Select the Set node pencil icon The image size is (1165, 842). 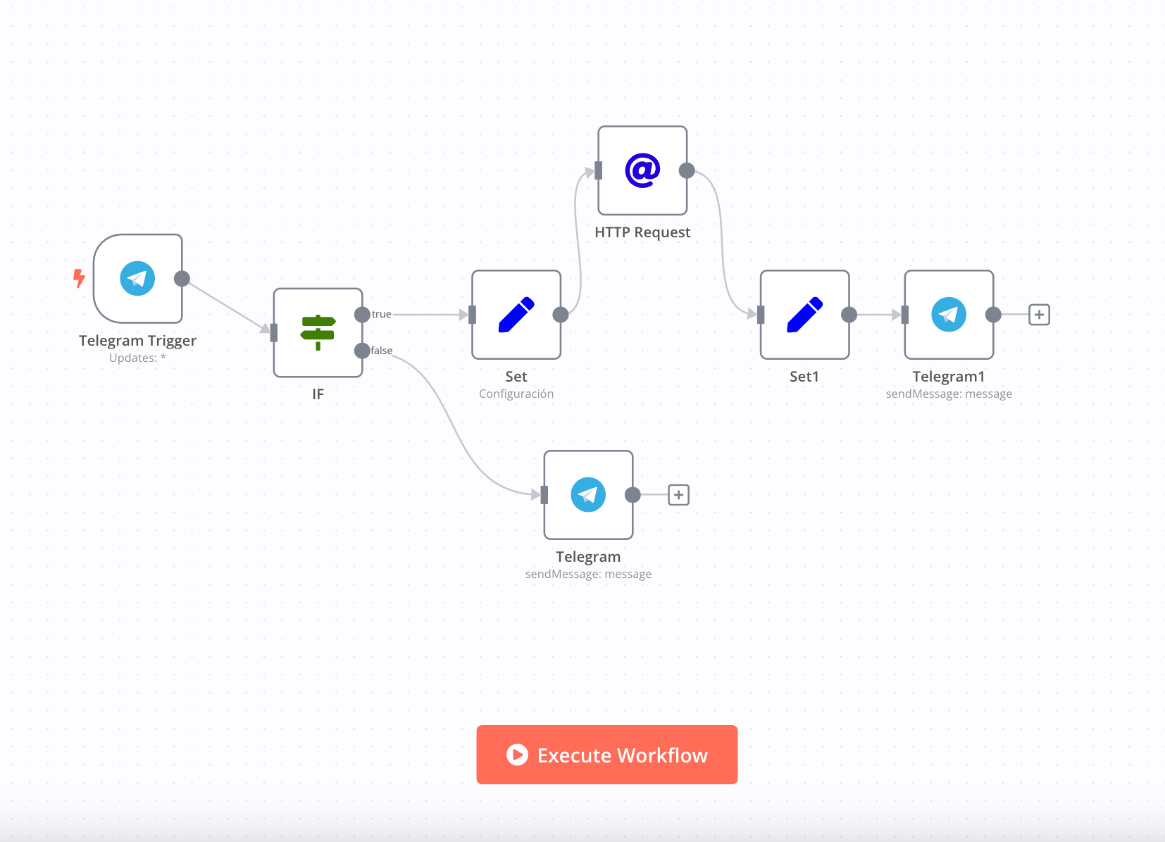click(x=516, y=315)
